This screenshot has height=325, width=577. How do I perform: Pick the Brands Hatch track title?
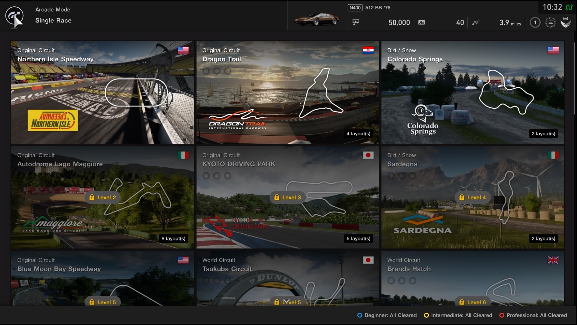409,269
